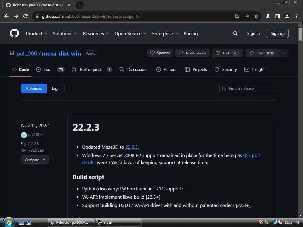Expand the Star list dropdown arrow
Screen dimensions: 303x227
pyautogui.click(x=283, y=53)
